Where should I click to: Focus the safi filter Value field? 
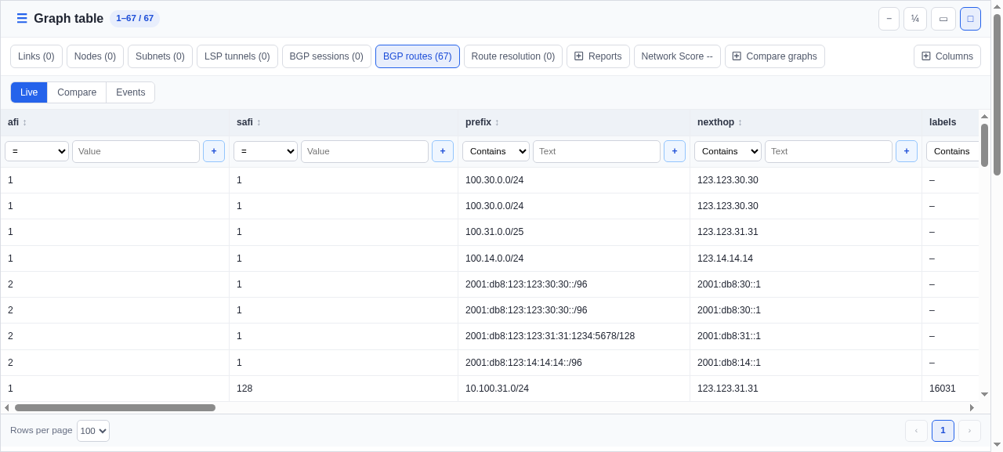364,151
